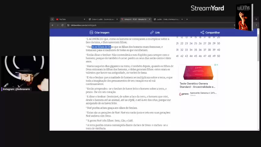
Task: Open a new browser tab
Action: [187, 19]
